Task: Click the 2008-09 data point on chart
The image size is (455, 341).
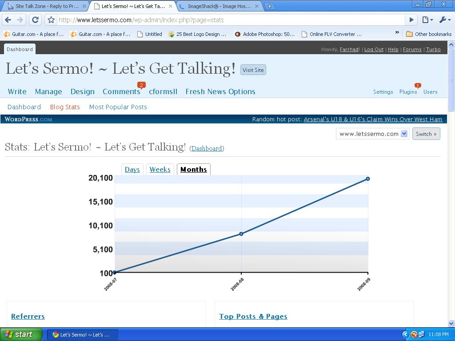Action: pos(367,178)
